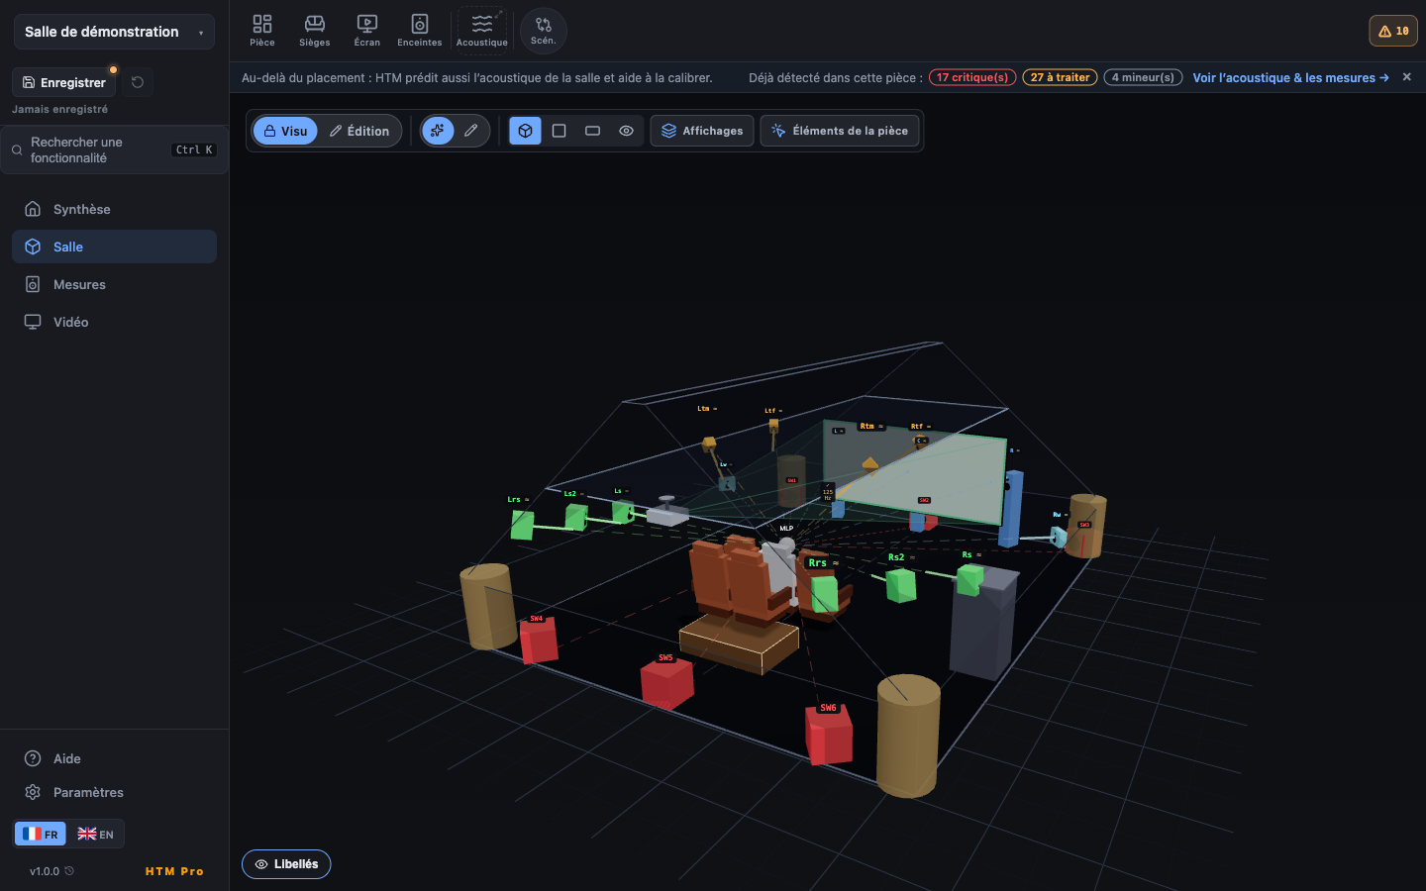Open the Sièges toolbar section
Screen dimensions: 1426x891
pyautogui.click(x=315, y=30)
